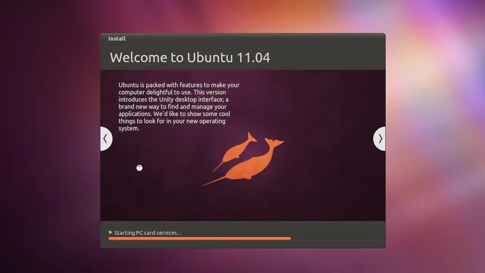This screenshot has height=273, width=485.
Task: Click the "Starting PC card services..." status text
Action: pyautogui.click(x=148, y=233)
